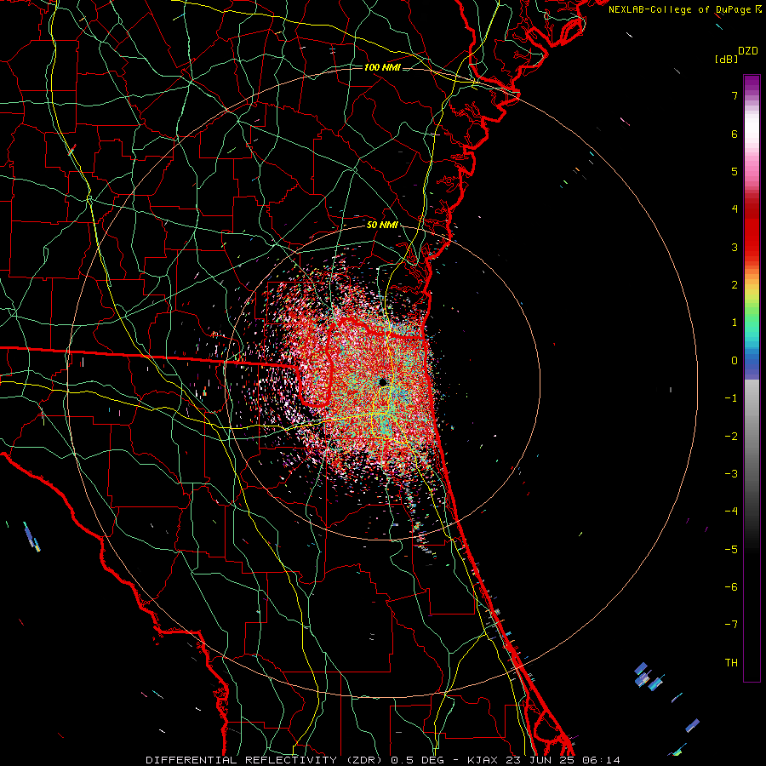
Task: Click the 2 value on the scale
Action: (735, 285)
